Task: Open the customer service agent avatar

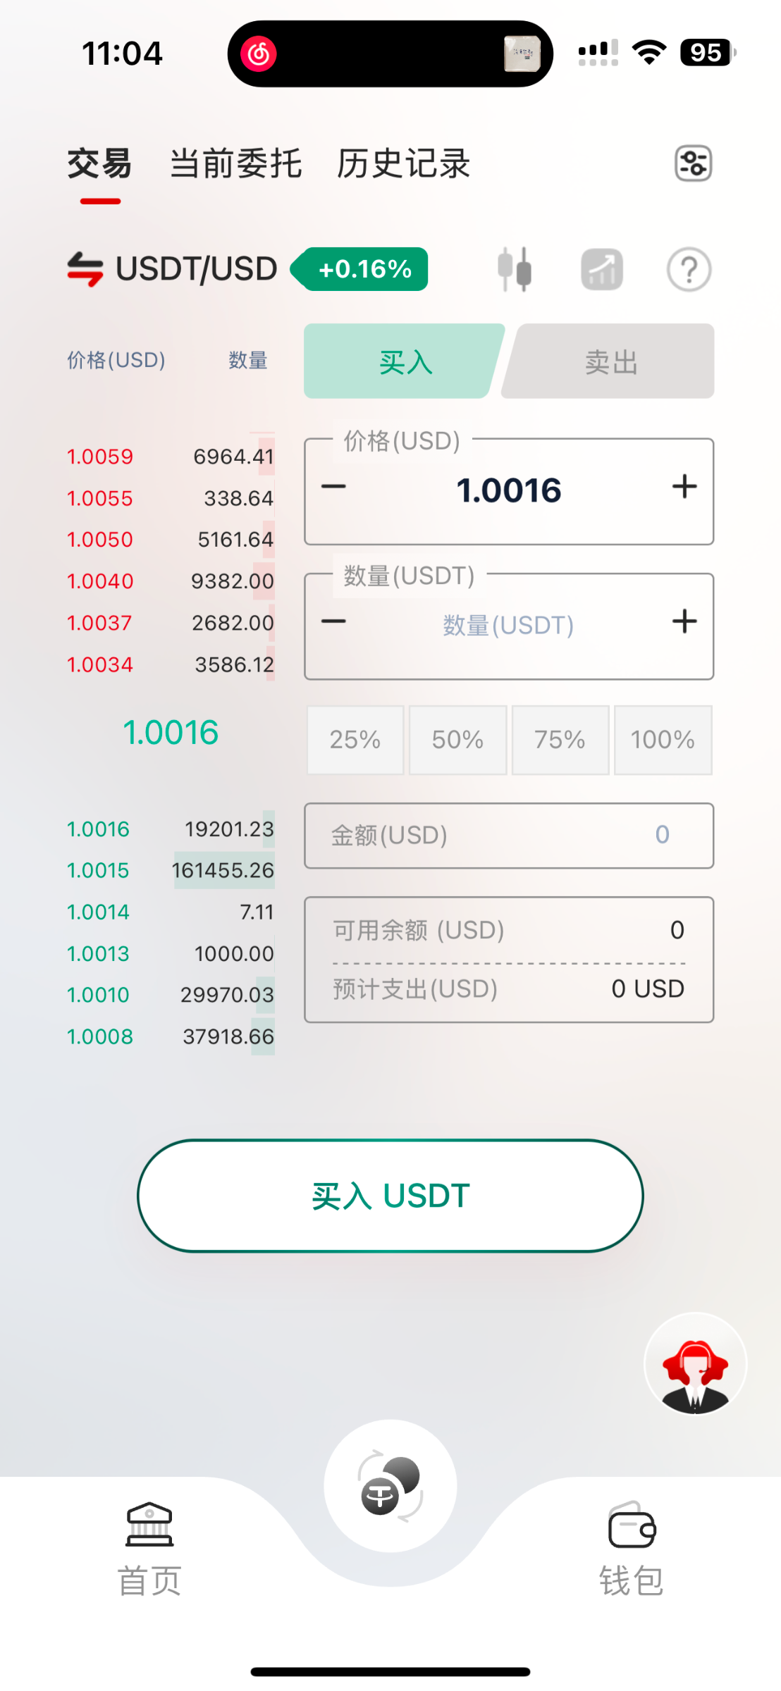Action: point(695,1364)
